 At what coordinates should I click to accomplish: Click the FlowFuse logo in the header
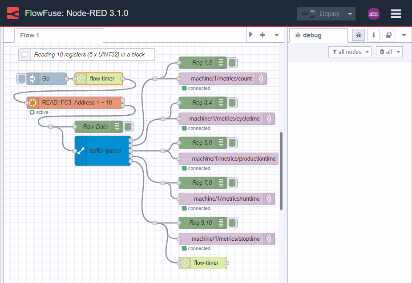tap(12, 13)
